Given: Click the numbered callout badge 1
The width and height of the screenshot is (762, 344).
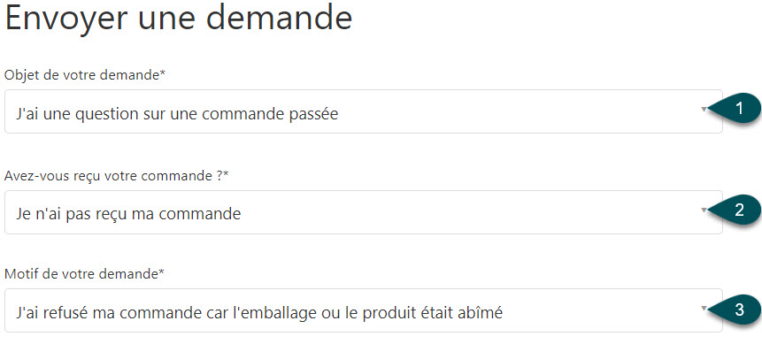Looking at the screenshot, I should pos(736,109).
